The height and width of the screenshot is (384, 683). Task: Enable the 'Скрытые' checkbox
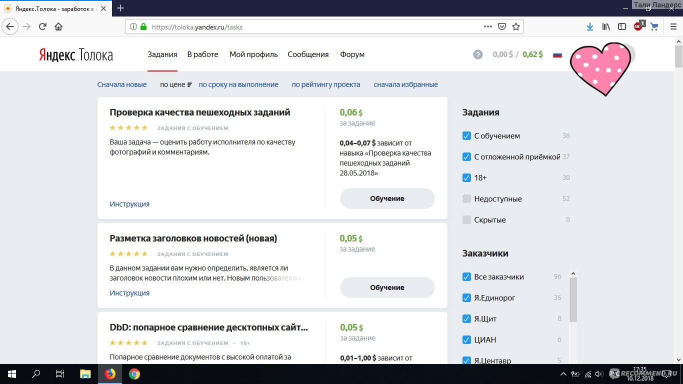466,220
